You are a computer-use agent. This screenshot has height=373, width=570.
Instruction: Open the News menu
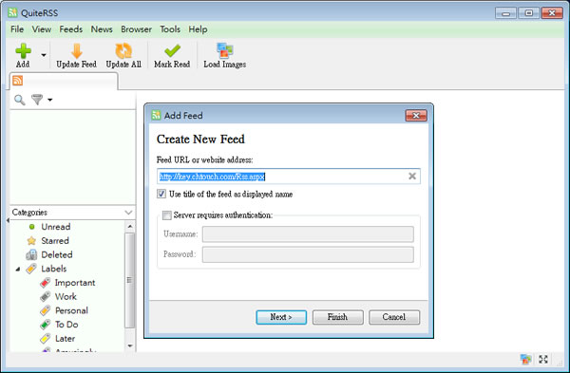coord(102,29)
